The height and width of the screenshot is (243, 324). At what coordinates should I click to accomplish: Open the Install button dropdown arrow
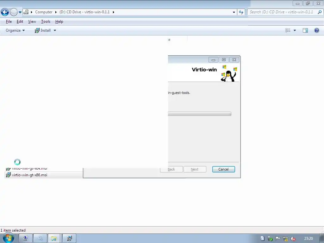55,30
